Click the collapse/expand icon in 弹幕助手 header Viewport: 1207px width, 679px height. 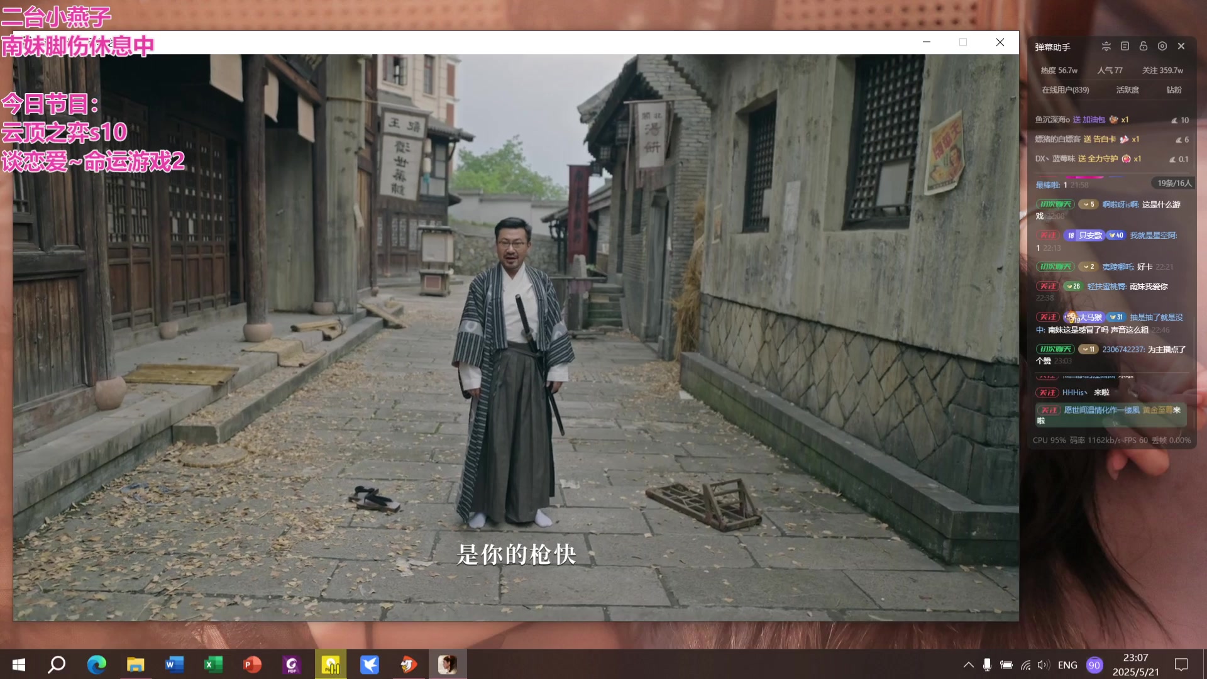click(1106, 47)
